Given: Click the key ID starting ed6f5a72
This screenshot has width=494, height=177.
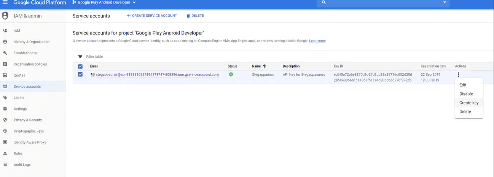Looking at the screenshot, I should click(x=373, y=74).
